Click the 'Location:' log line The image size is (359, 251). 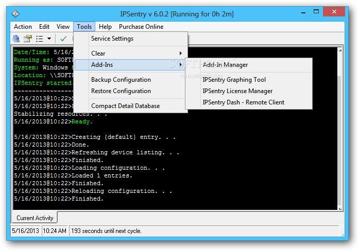coord(43,76)
